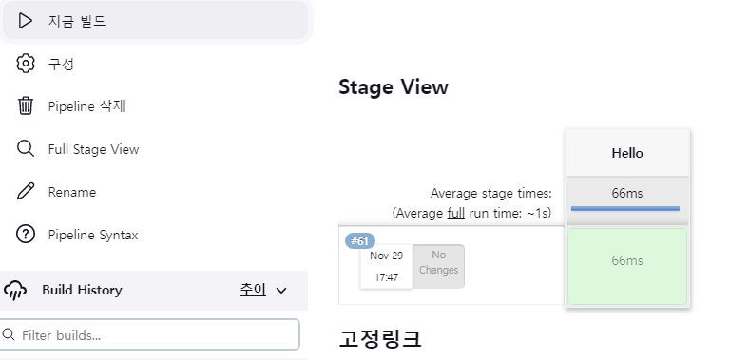Image resolution: width=749 pixels, height=360 pixels.
Task: Click the Build History weather cloud icon
Action: pyautogui.click(x=15, y=290)
